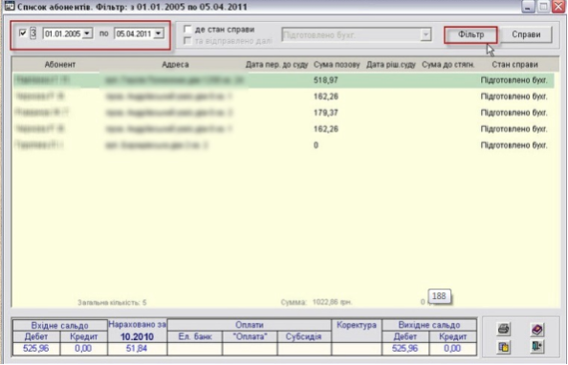Image resolution: width=568 pixels, height=365 pixels.
Task: Click the exit door icon
Action: click(x=536, y=347)
